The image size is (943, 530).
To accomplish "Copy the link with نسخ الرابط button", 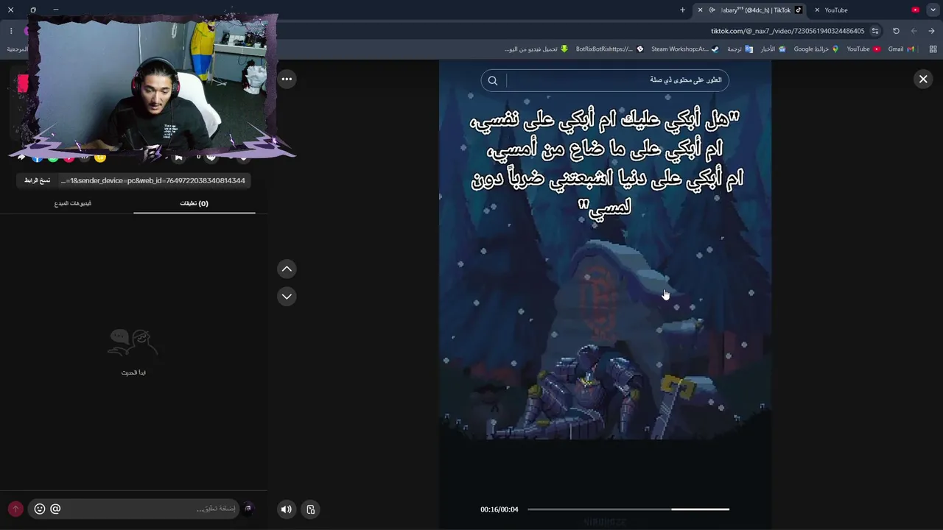I will coord(37,180).
